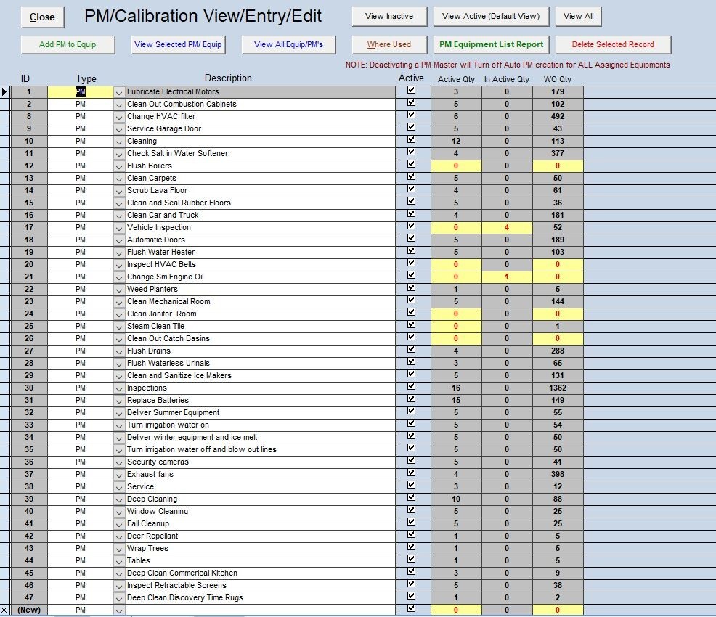Uncheck Active on the Inspections row

pos(412,388)
